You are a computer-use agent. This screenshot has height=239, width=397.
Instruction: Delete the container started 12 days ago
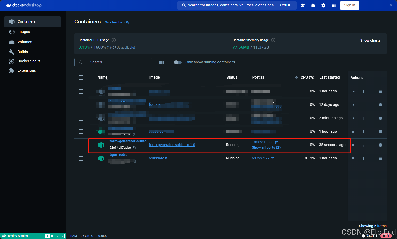pos(380,105)
